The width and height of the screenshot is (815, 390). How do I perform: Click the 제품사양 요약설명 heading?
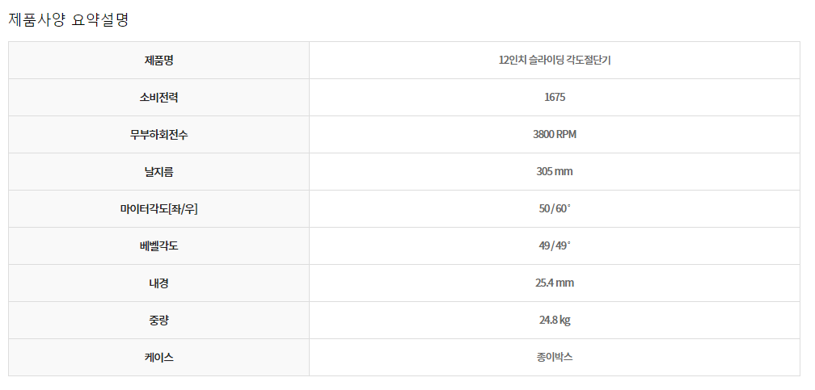pyautogui.click(x=69, y=20)
